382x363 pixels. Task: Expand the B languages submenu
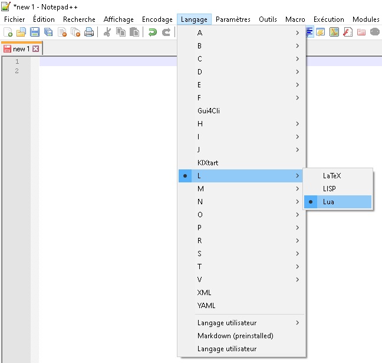pos(242,45)
